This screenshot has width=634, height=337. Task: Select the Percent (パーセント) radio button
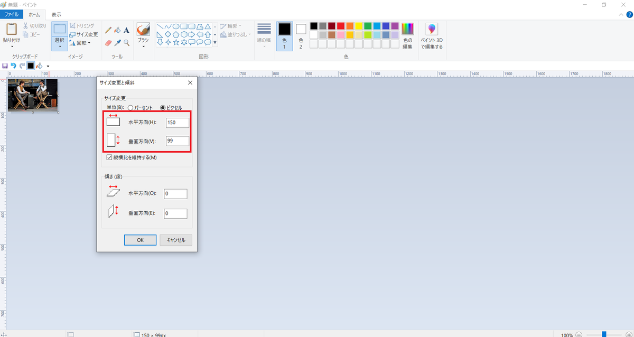coord(130,107)
